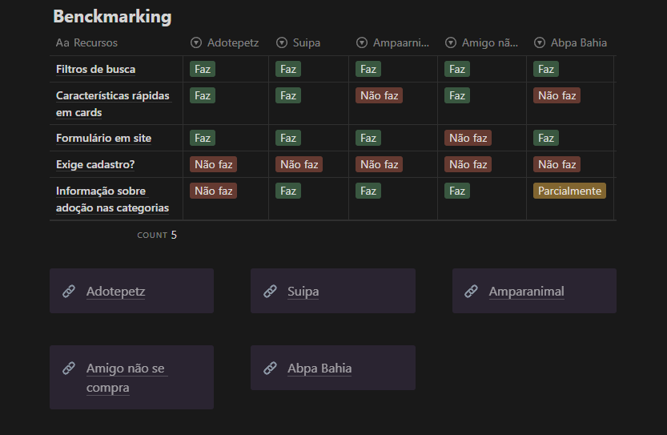Open Características rápidas em cards row
Image resolution: width=667 pixels, height=435 pixels.
(x=113, y=104)
